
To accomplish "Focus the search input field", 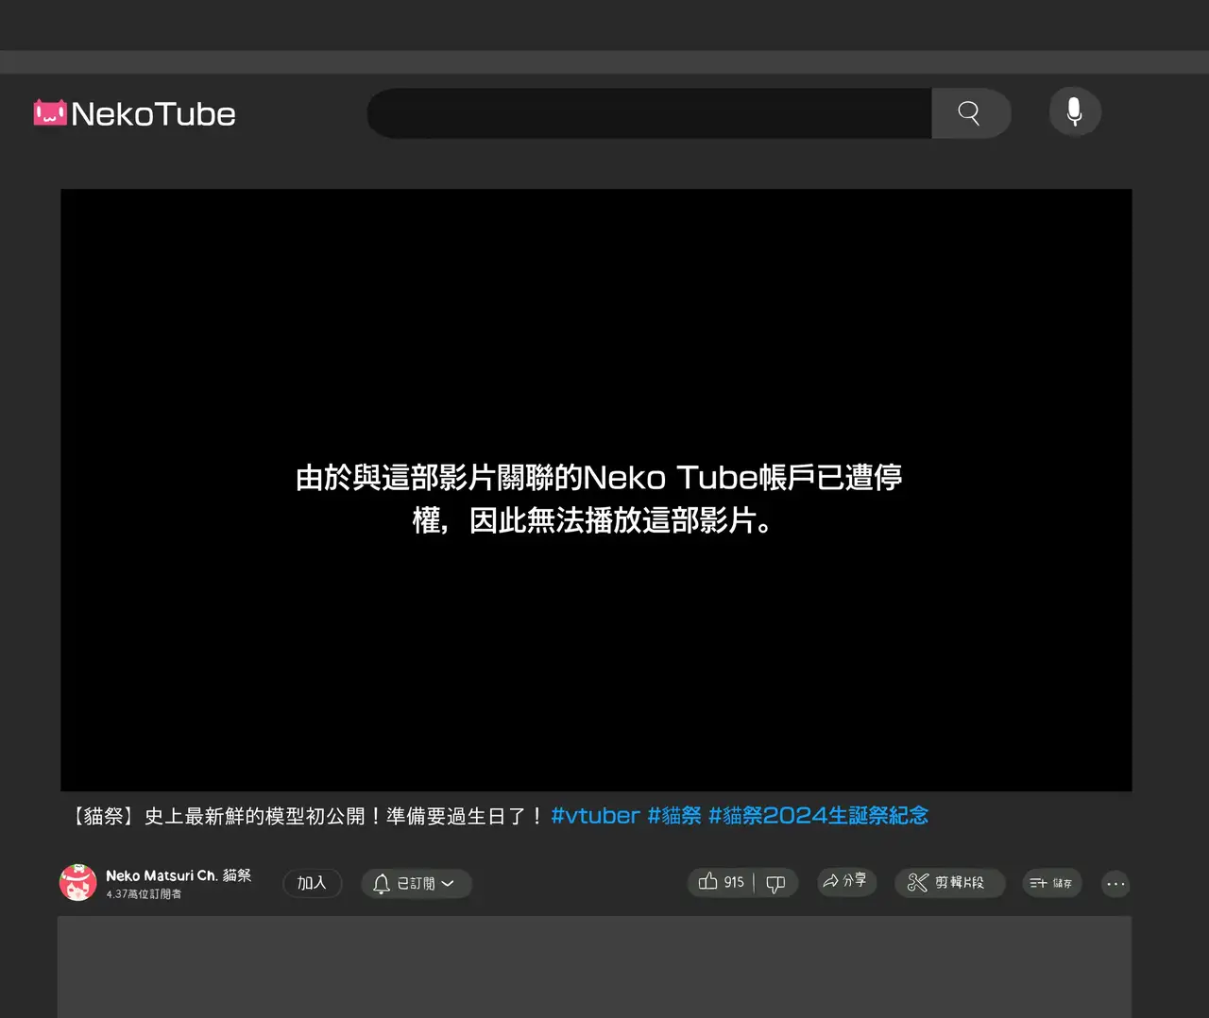I will click(x=650, y=113).
